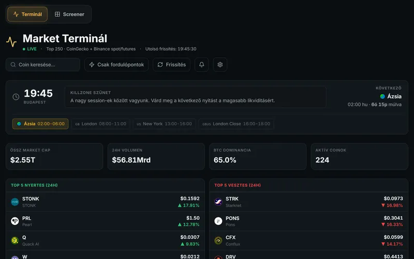Click the $0.0973 STRK price
414x259 pixels.
click(x=393, y=198)
